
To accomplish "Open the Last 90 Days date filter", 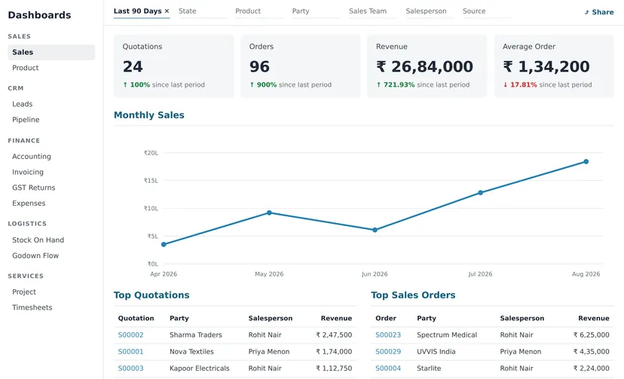I will tap(137, 11).
